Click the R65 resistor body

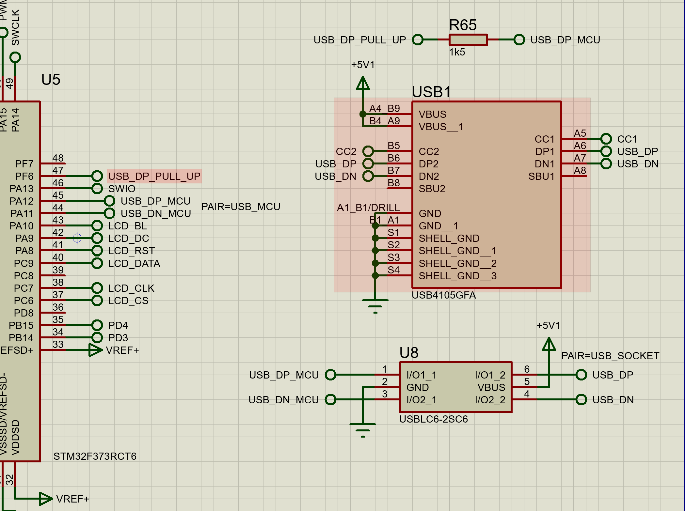coord(468,39)
